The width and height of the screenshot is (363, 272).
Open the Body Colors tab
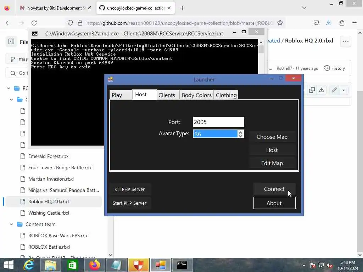click(x=196, y=95)
